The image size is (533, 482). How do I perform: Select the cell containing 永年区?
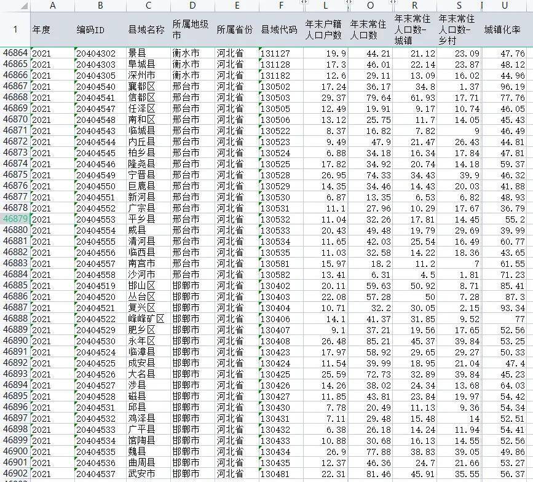pos(148,341)
